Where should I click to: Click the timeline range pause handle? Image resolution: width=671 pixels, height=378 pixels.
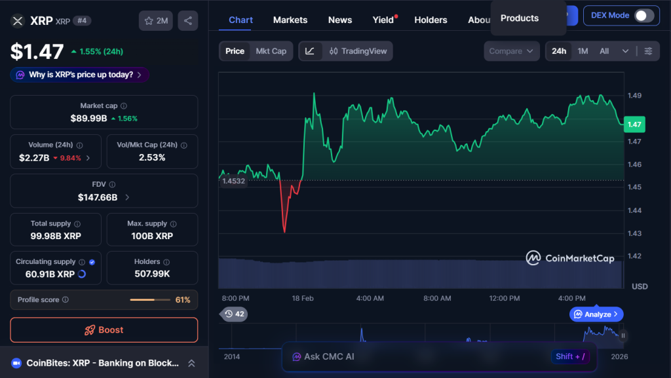pyautogui.click(x=623, y=336)
